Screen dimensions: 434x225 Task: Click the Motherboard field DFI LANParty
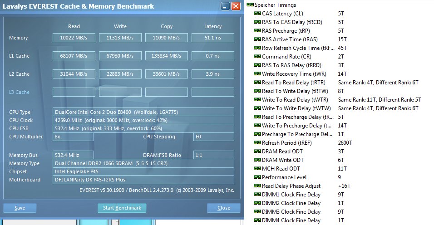pos(143,180)
